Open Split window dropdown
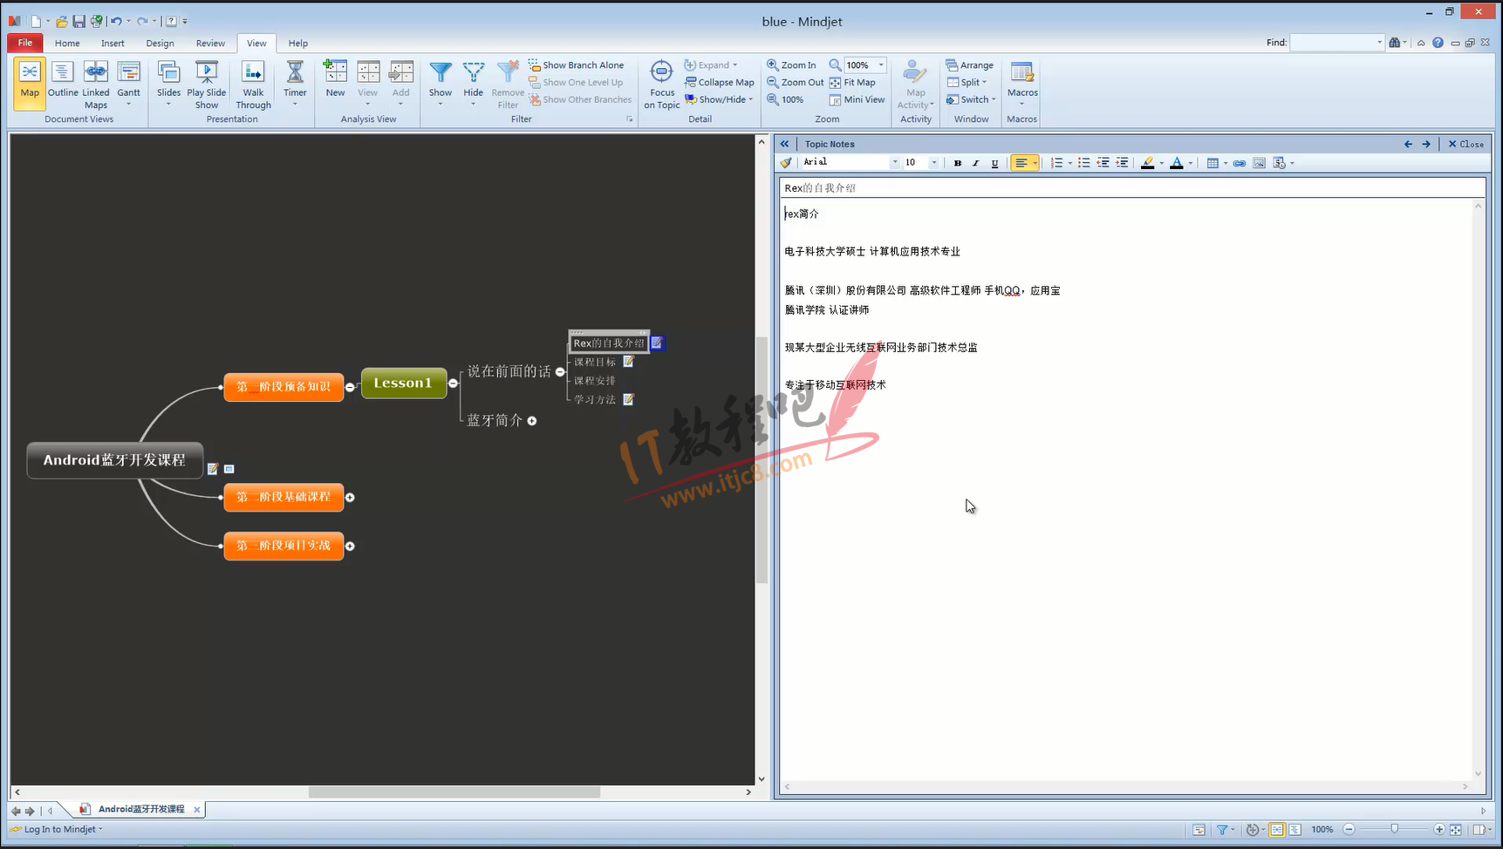The height and width of the screenshot is (849, 1503). pyautogui.click(x=967, y=82)
